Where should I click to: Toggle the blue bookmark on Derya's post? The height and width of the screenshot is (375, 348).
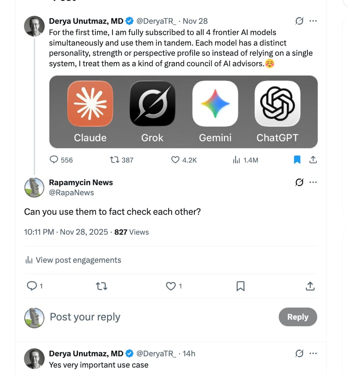tap(297, 159)
